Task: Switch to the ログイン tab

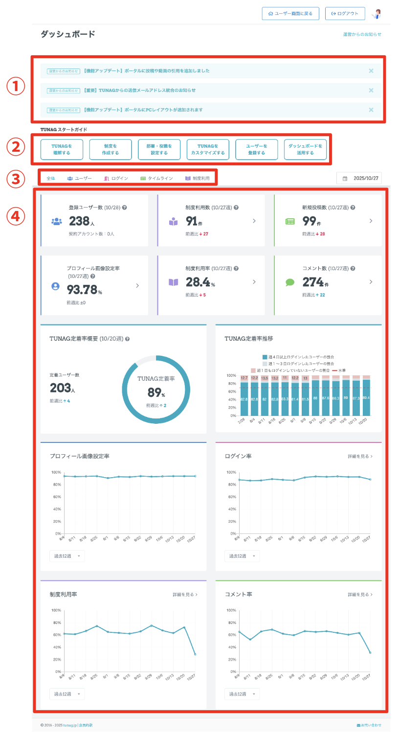Action: [116, 179]
